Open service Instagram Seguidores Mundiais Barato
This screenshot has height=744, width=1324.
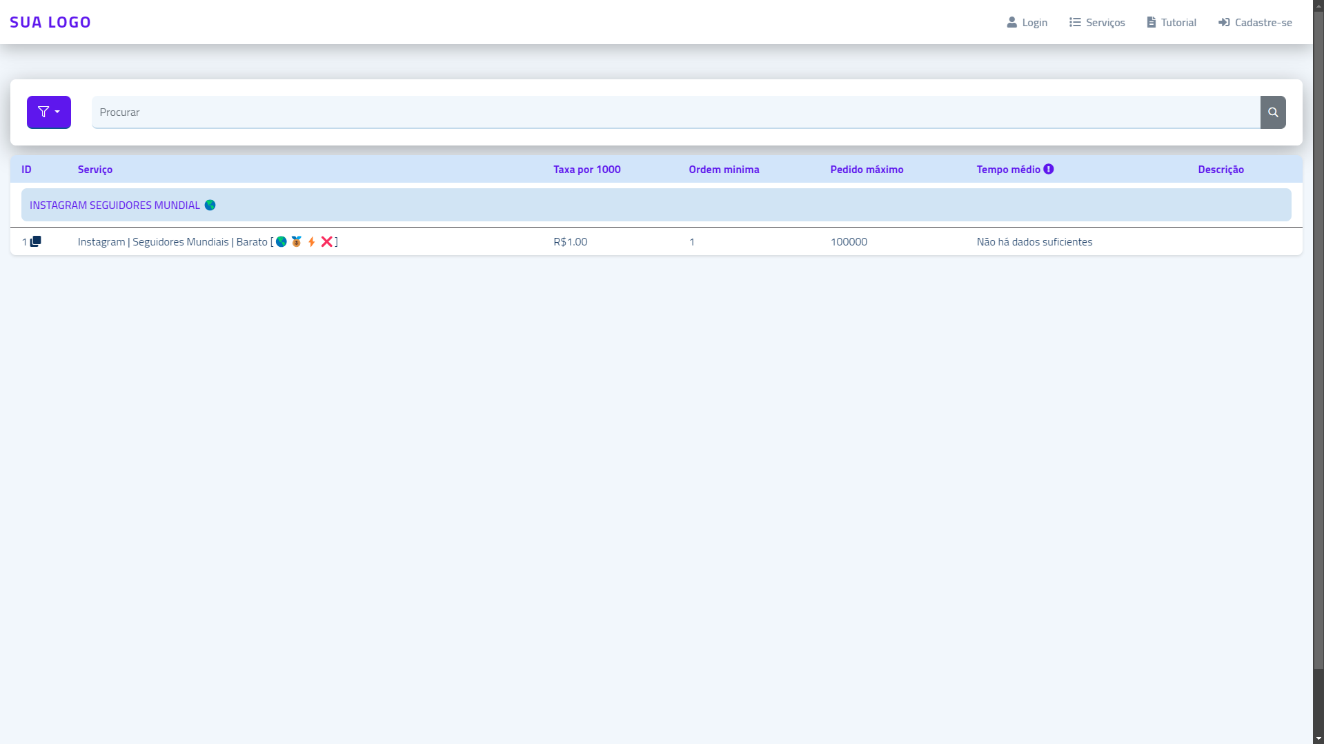[x=172, y=241]
